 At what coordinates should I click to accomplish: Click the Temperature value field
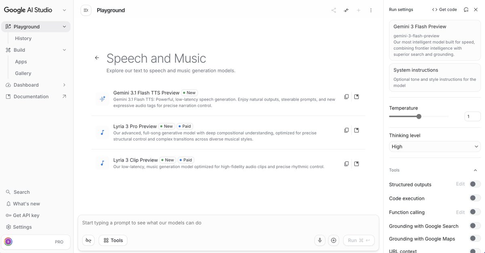(x=472, y=116)
